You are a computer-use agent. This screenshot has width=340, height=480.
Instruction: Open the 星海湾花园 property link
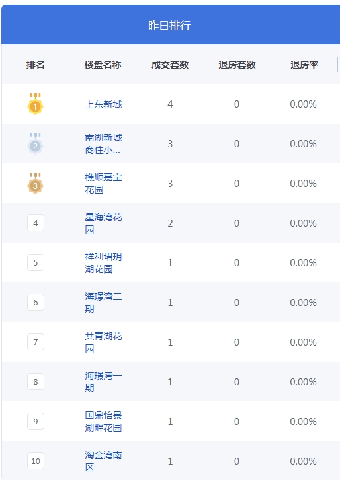(x=104, y=223)
